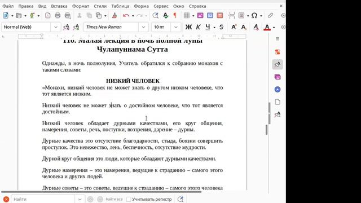361x203 pixels.
Task: Toggle formatting marks (pilcrow)
Action: pyautogui.click(x=175, y=15)
